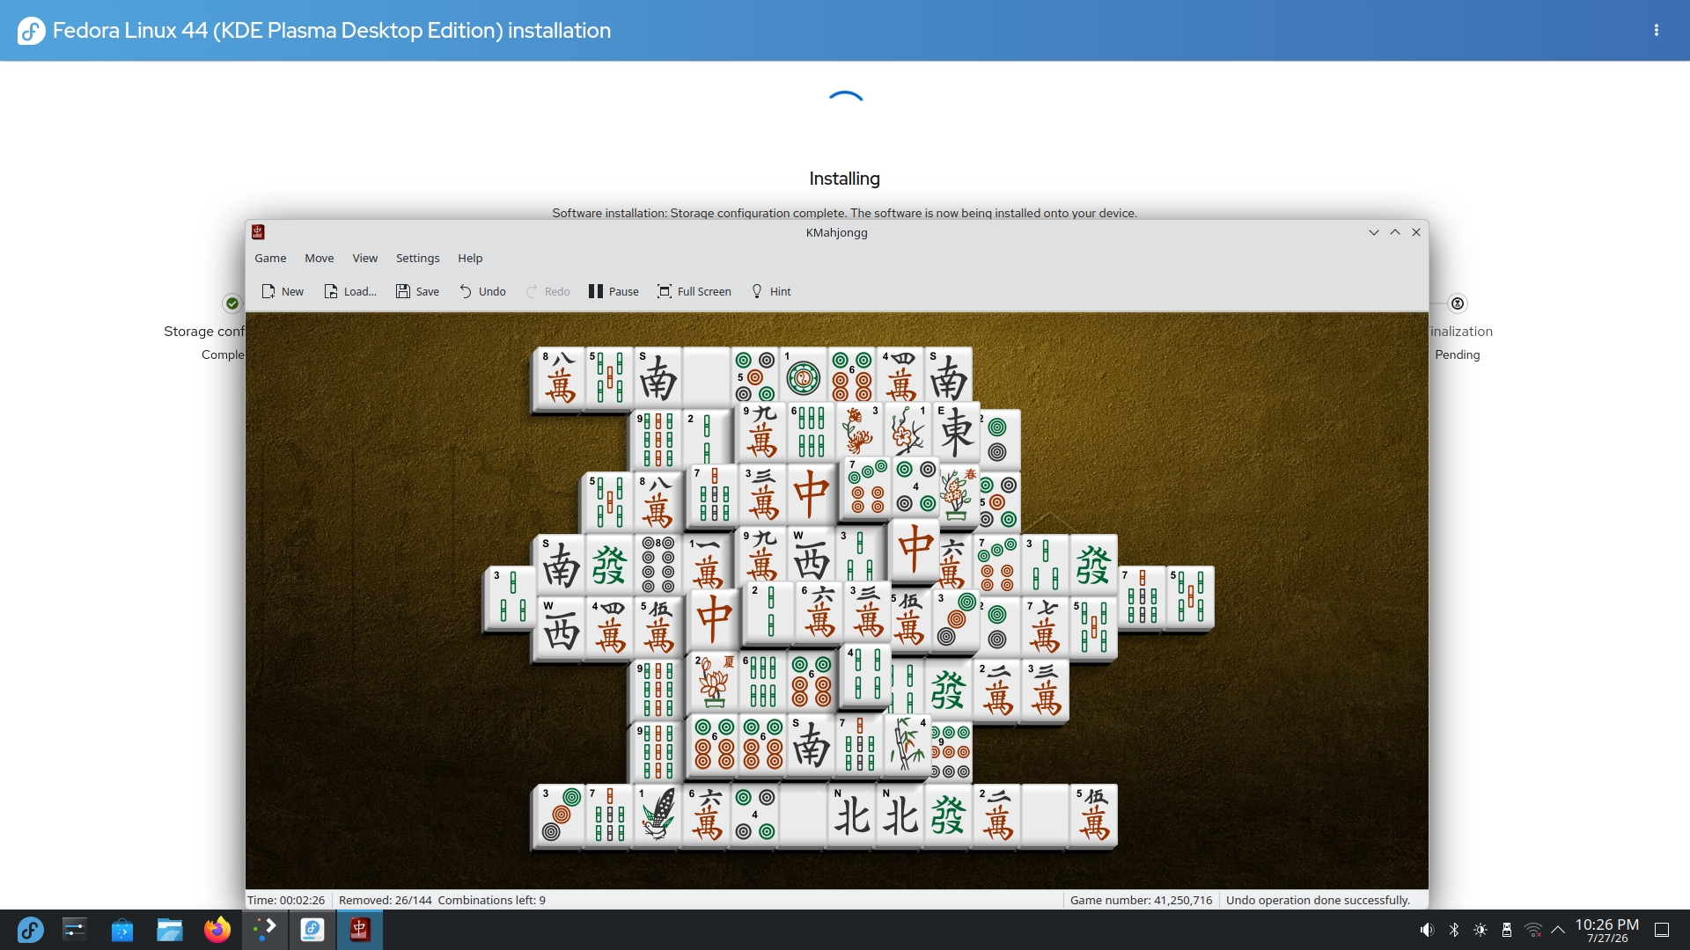This screenshot has width=1690, height=950.
Task: Toggle Full Screen mode in KMahjongg
Action: click(x=694, y=291)
